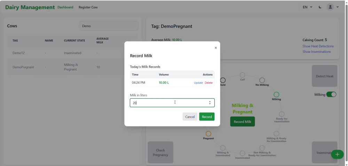Click the Check Pregnancy button
This screenshot has width=348, height=166.
[x=160, y=152]
